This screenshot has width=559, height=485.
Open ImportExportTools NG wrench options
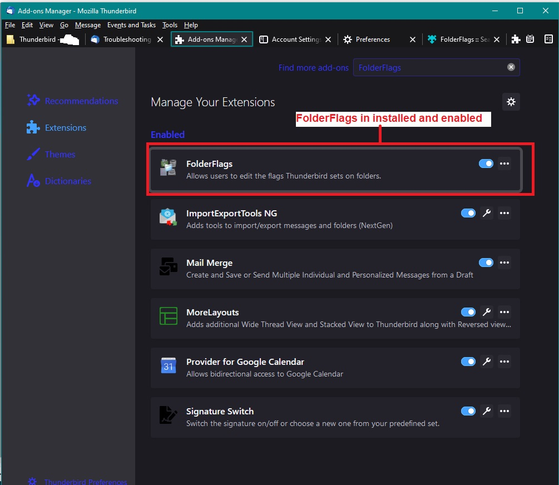tap(486, 213)
